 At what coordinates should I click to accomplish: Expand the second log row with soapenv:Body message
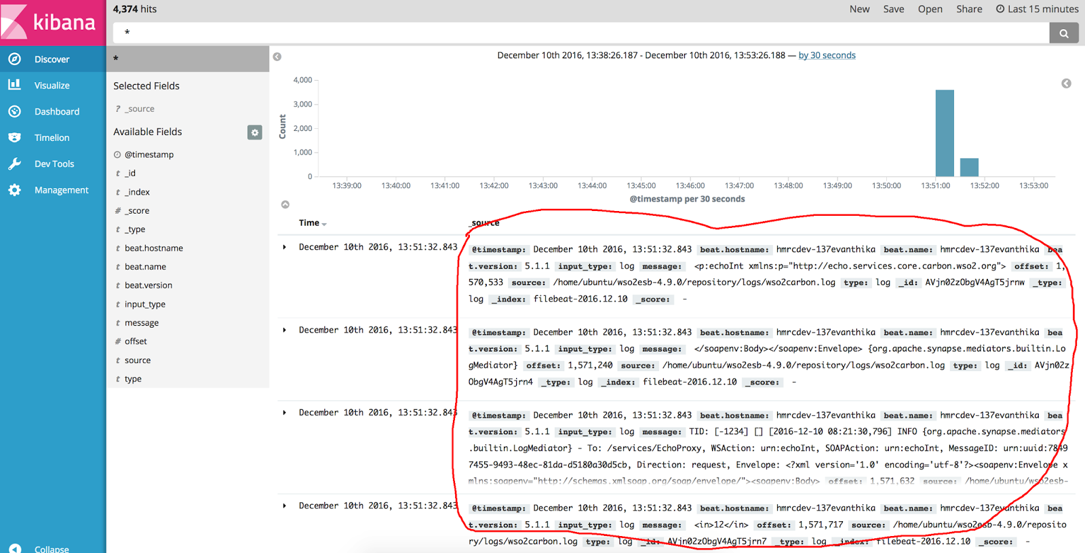[284, 330]
